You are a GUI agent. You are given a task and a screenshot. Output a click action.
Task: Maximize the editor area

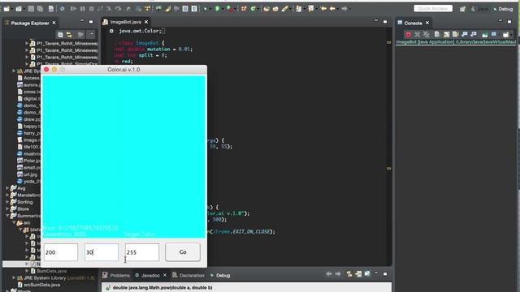coord(385,22)
